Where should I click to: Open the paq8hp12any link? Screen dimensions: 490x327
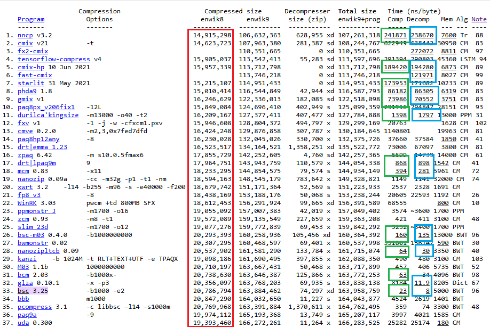(x=38, y=140)
